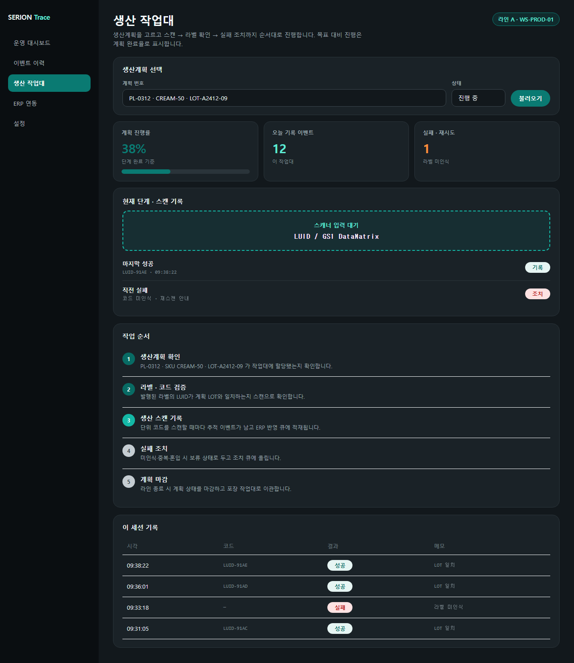Click the 이 세션 기록 section title
The width and height of the screenshot is (574, 663).
coord(140,527)
